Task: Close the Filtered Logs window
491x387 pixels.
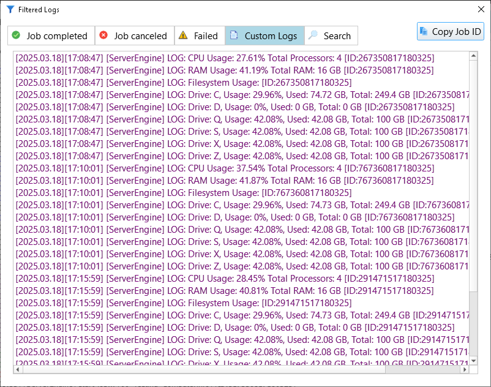Action: [481, 10]
